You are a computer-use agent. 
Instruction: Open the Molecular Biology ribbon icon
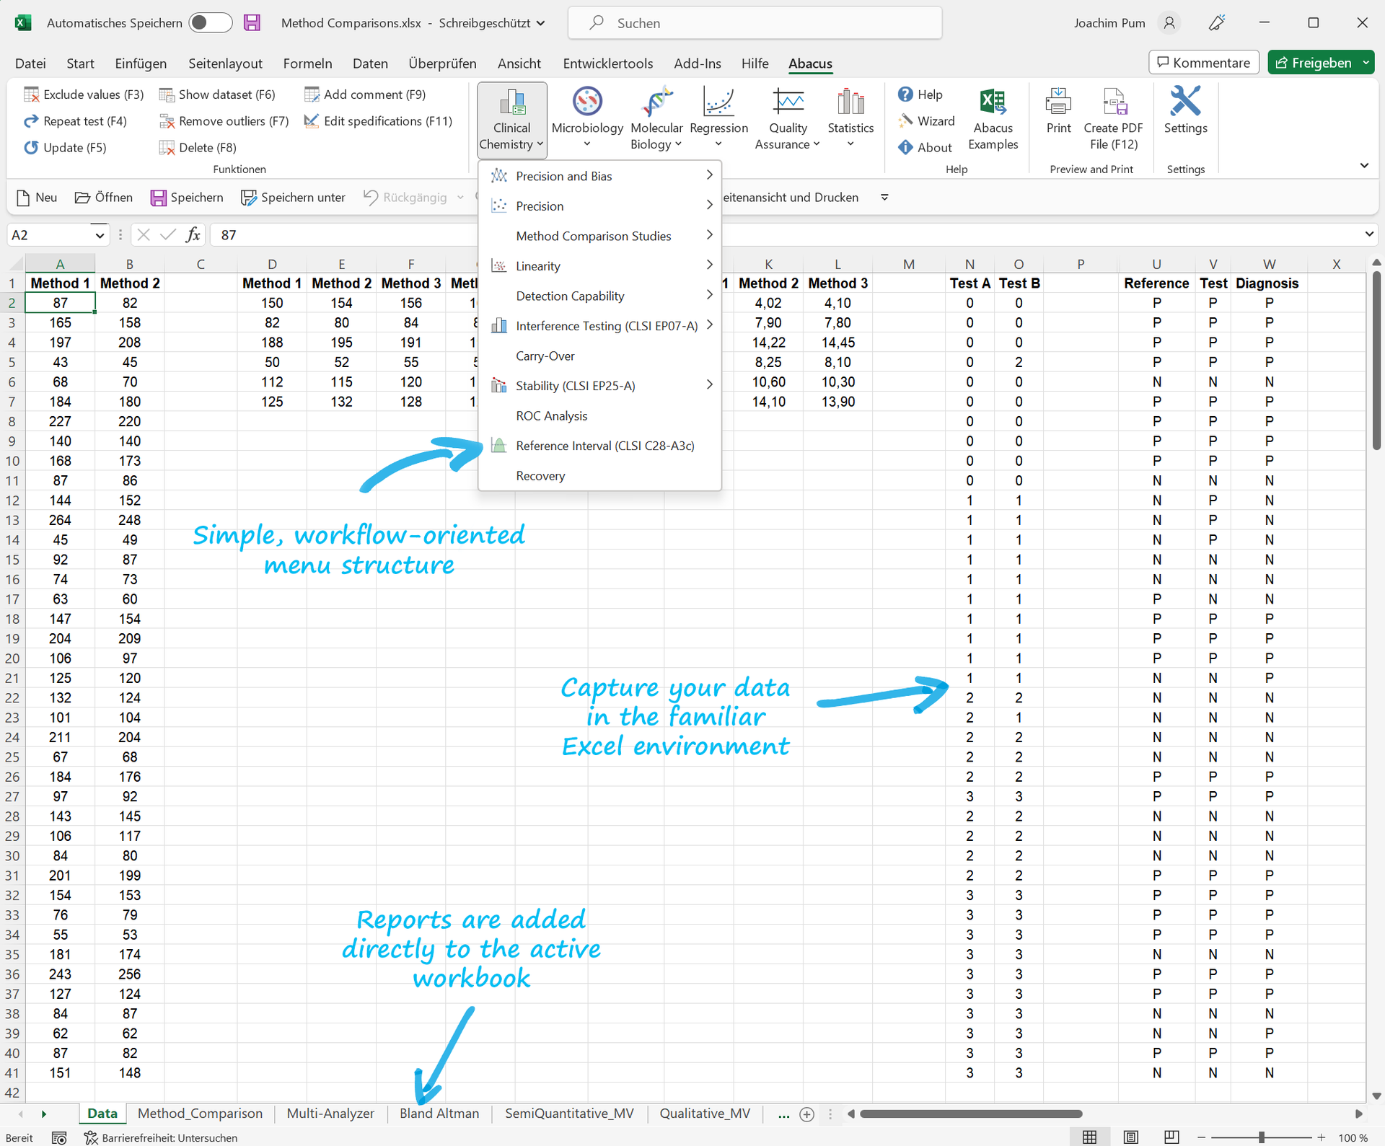(x=656, y=102)
